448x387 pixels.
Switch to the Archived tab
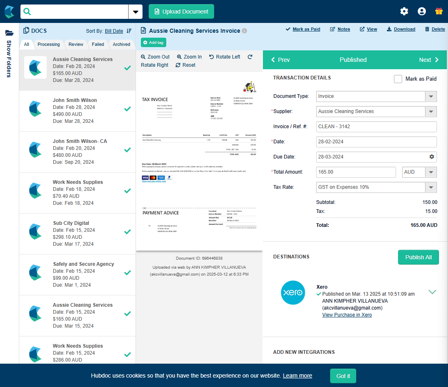[x=121, y=44]
